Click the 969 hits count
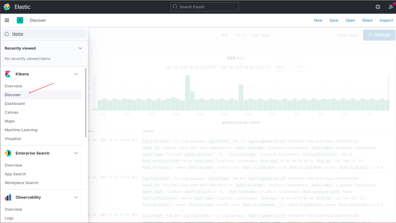Viewport: 396px width, 223px height. (235, 58)
